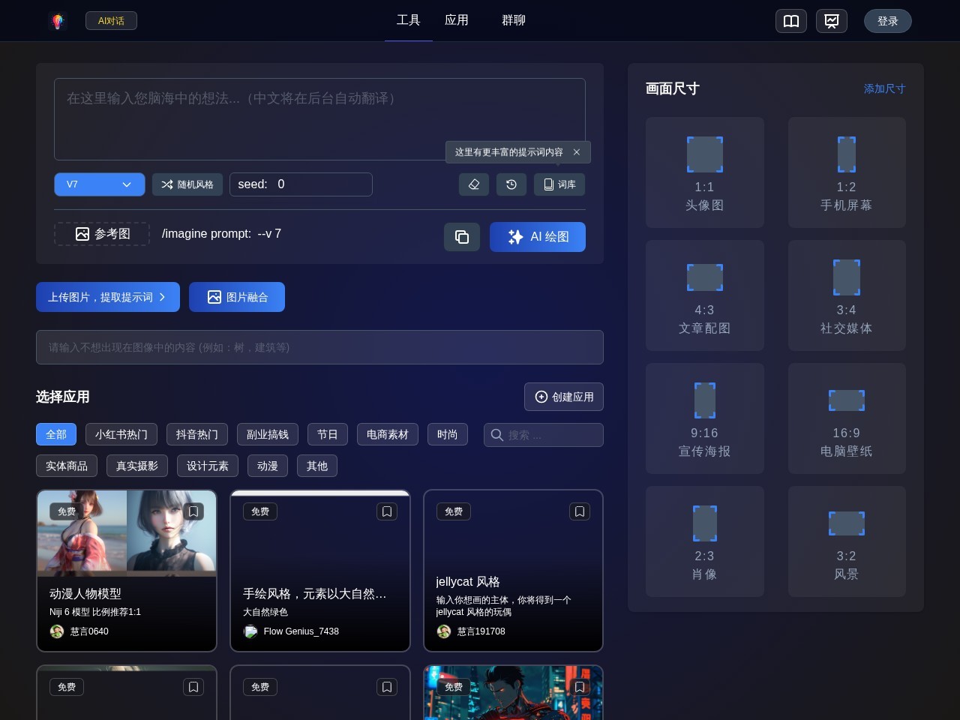Image resolution: width=960 pixels, height=720 pixels.
Task: Click author Flow Genius_7438 avatar
Action: click(250, 631)
